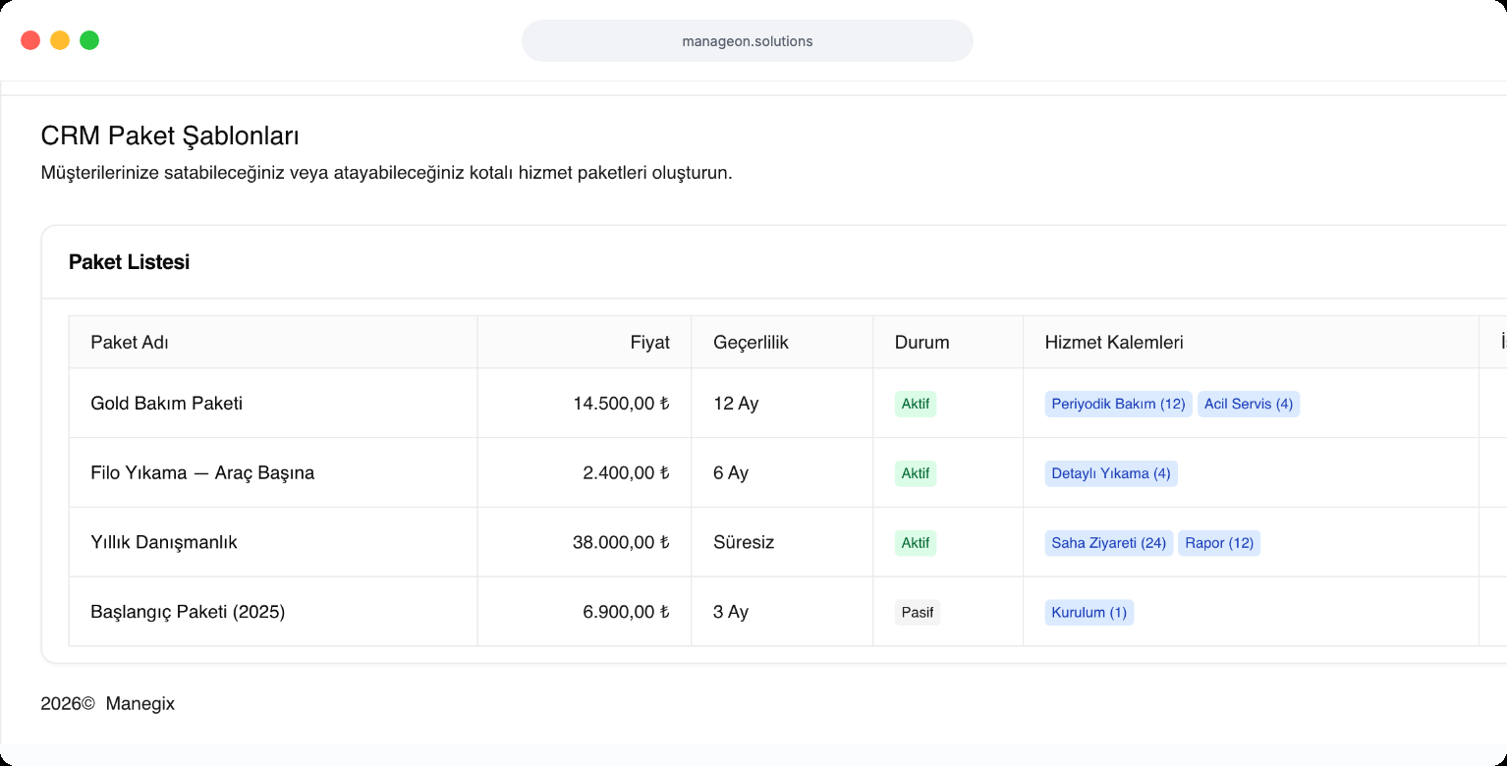
Task: Select the Gold Bakım Paketi row name
Action: coord(166,404)
